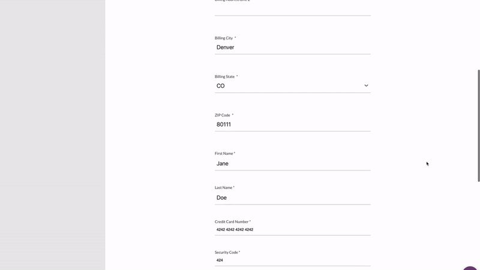
Task: Click the Billing City input field
Action: 292,47
